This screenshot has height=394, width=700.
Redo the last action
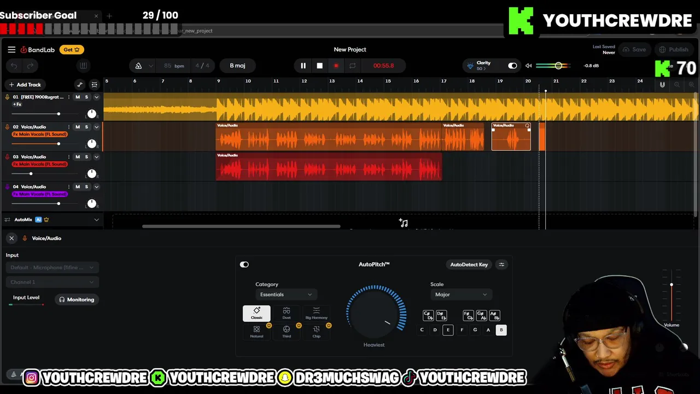tap(31, 66)
